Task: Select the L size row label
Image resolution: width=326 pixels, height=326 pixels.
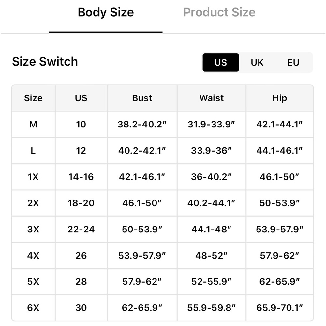Action: point(33,151)
